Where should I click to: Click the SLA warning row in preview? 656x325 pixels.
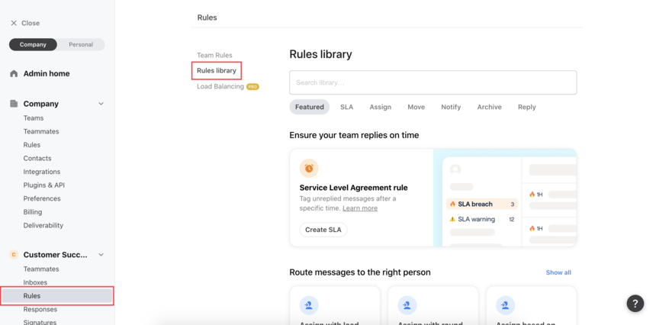click(x=482, y=219)
